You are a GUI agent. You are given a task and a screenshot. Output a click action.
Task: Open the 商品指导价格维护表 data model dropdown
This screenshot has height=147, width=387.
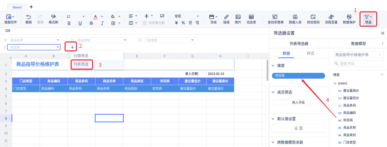(358, 55)
